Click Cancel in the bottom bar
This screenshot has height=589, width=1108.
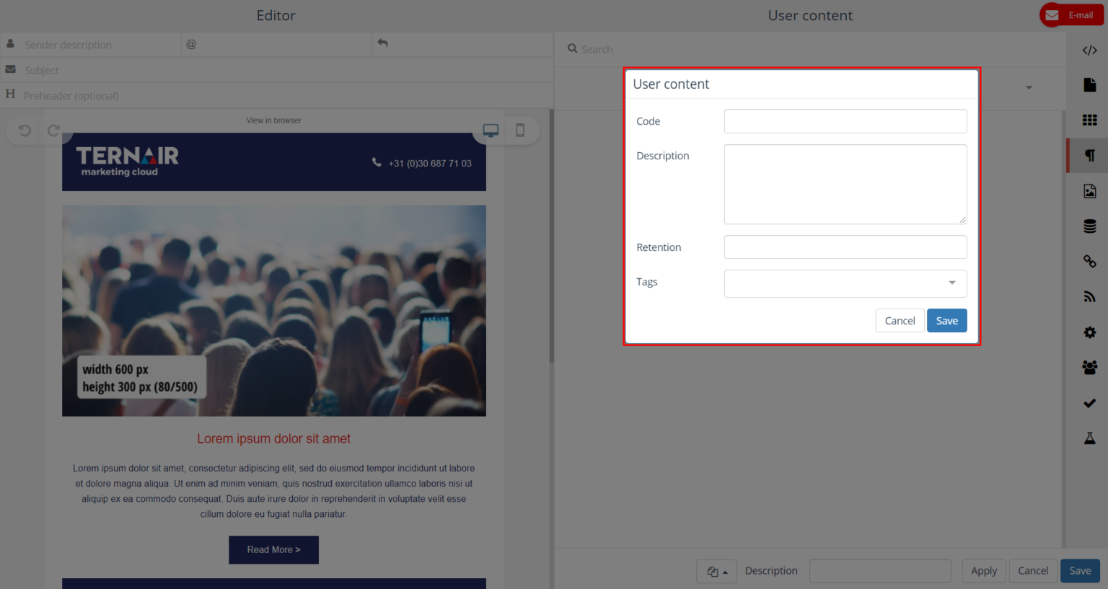(1033, 571)
